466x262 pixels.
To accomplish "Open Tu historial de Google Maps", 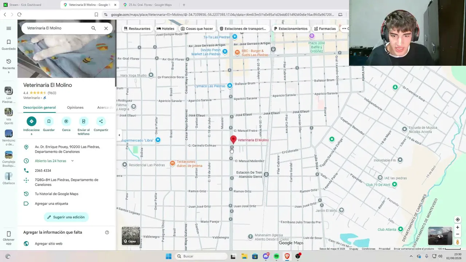I will [57, 194].
